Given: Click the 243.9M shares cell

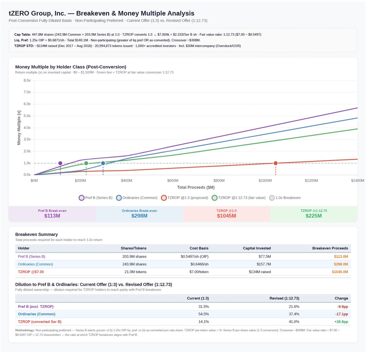Looking at the screenshot, I should point(134,264).
